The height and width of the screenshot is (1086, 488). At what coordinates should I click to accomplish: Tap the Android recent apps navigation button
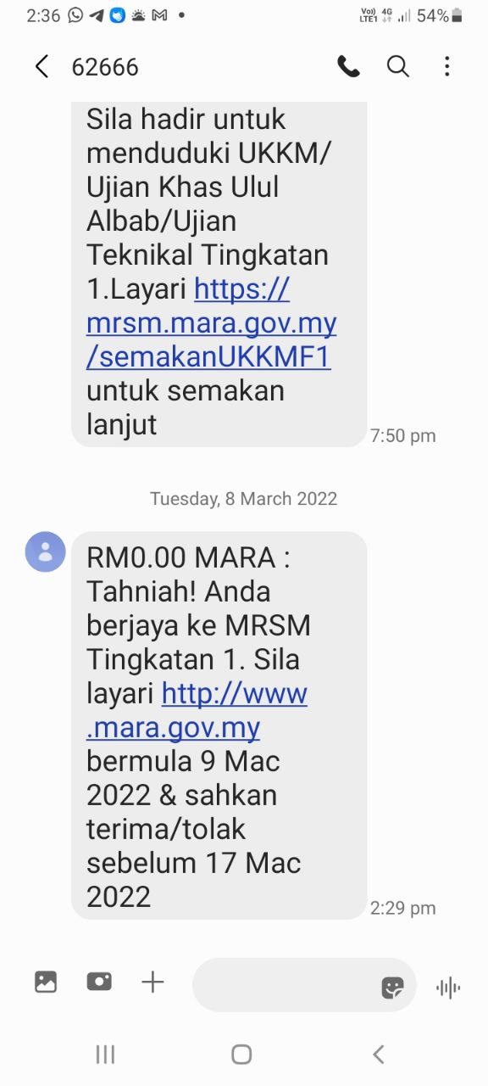(x=105, y=1055)
